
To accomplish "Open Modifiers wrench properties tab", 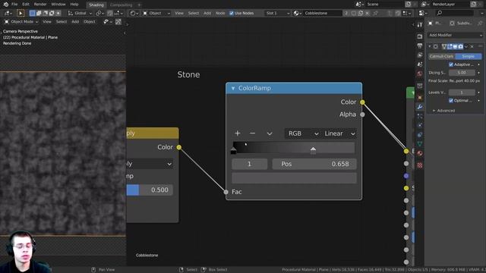I will pyautogui.click(x=420, y=107).
